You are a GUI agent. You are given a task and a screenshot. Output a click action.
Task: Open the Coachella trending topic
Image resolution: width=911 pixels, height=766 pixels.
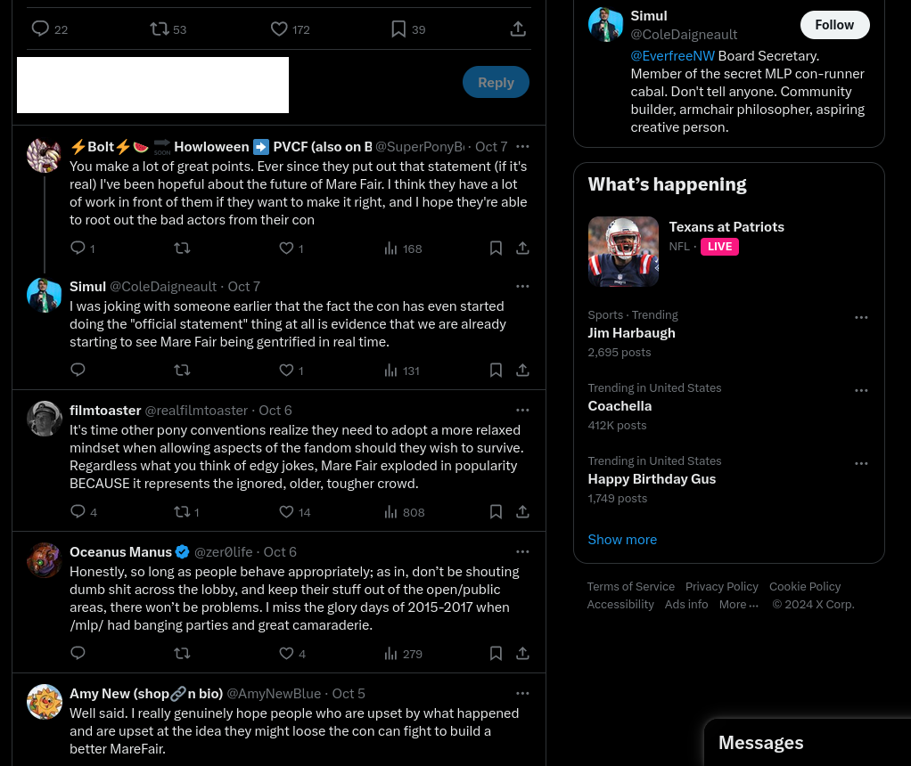(x=620, y=406)
